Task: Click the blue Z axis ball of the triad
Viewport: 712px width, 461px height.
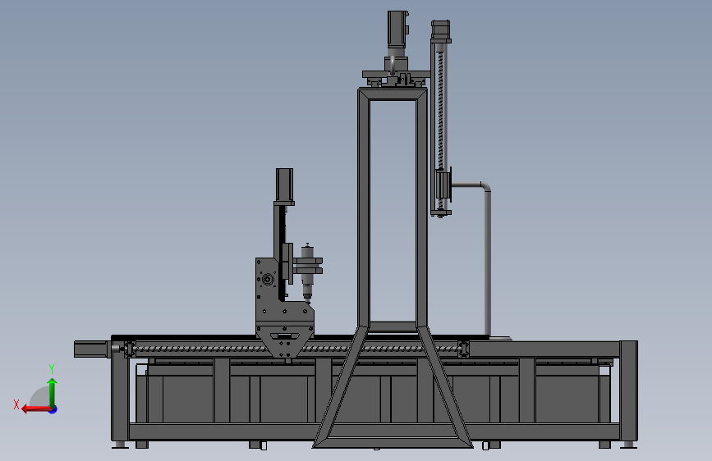Action: (x=53, y=409)
